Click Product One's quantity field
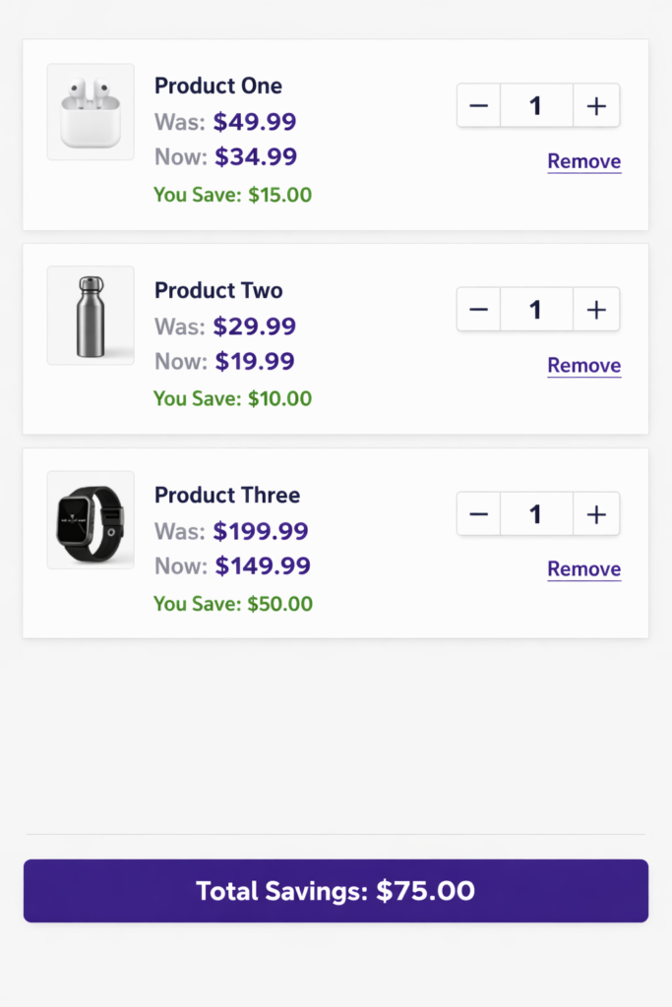 pos(536,105)
